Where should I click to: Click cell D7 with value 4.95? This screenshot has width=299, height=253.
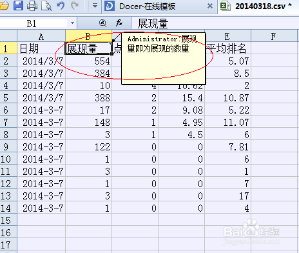[x=182, y=121]
